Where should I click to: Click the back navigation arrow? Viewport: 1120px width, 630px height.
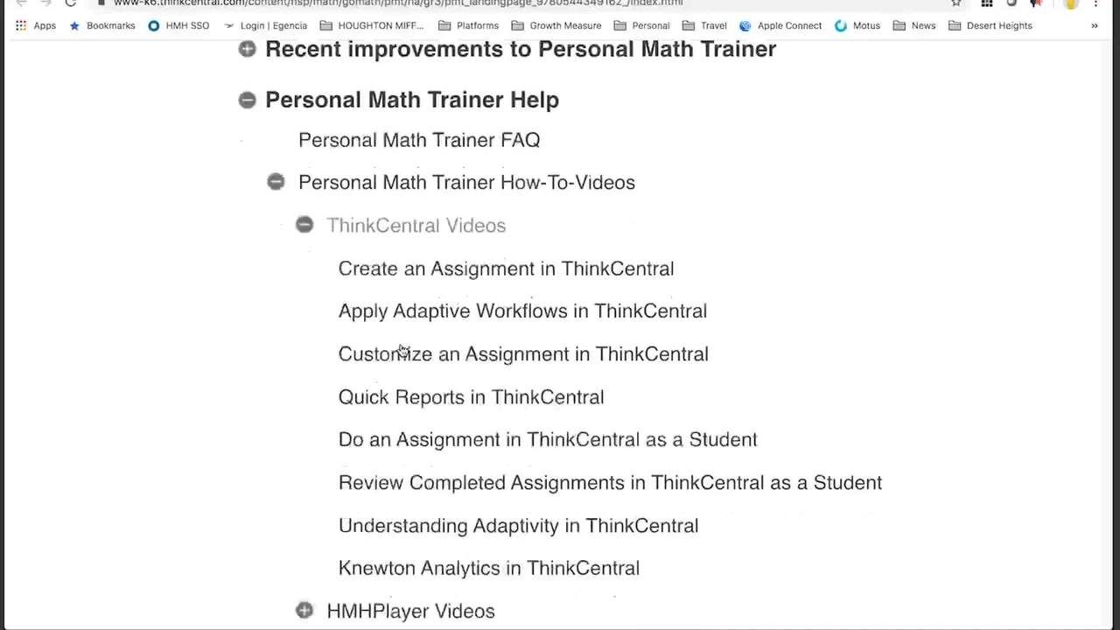(x=21, y=3)
